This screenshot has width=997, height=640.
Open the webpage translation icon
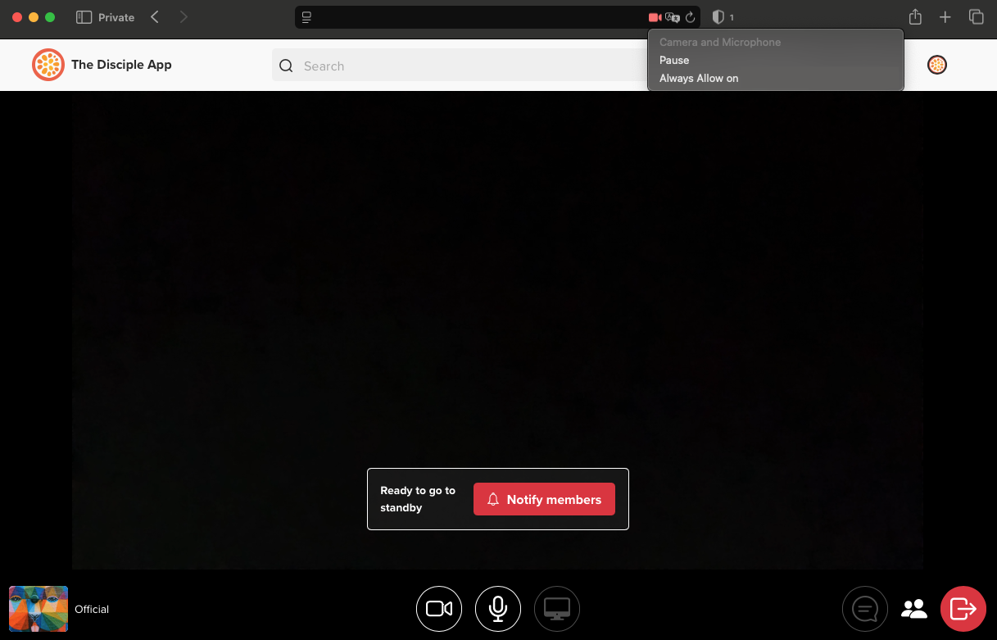point(673,16)
